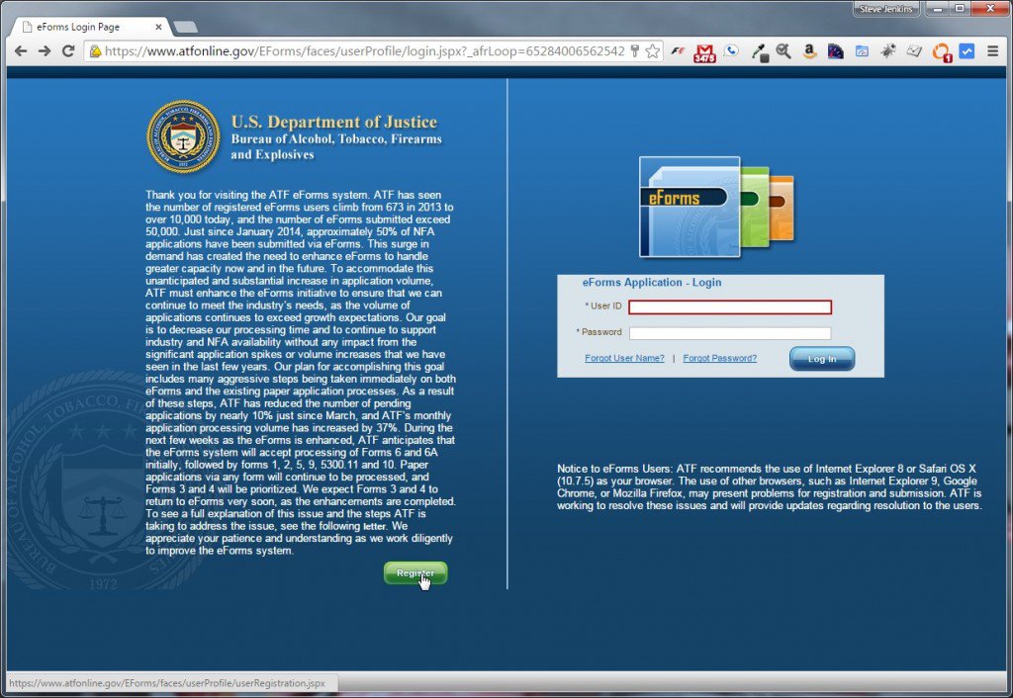Screen dimensions: 1013x698
Task: Open the Amazon extension icon
Action: coord(808,51)
